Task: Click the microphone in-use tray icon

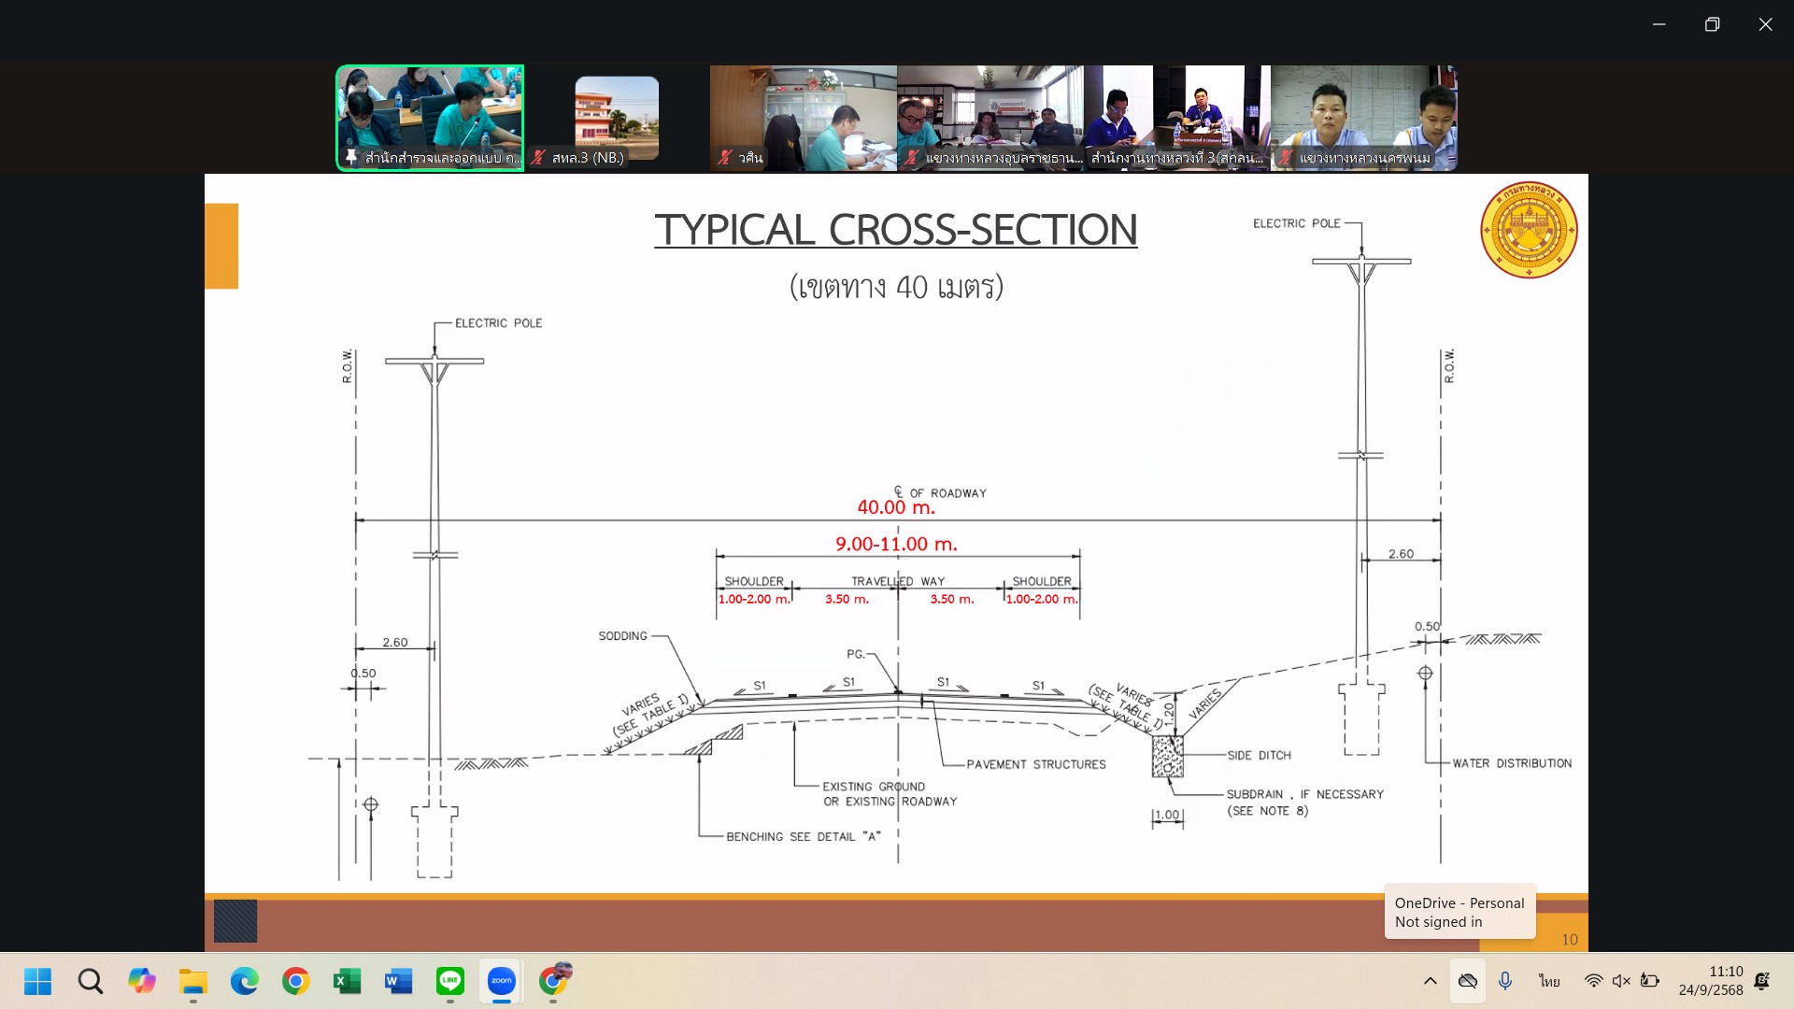Action: (x=1505, y=981)
